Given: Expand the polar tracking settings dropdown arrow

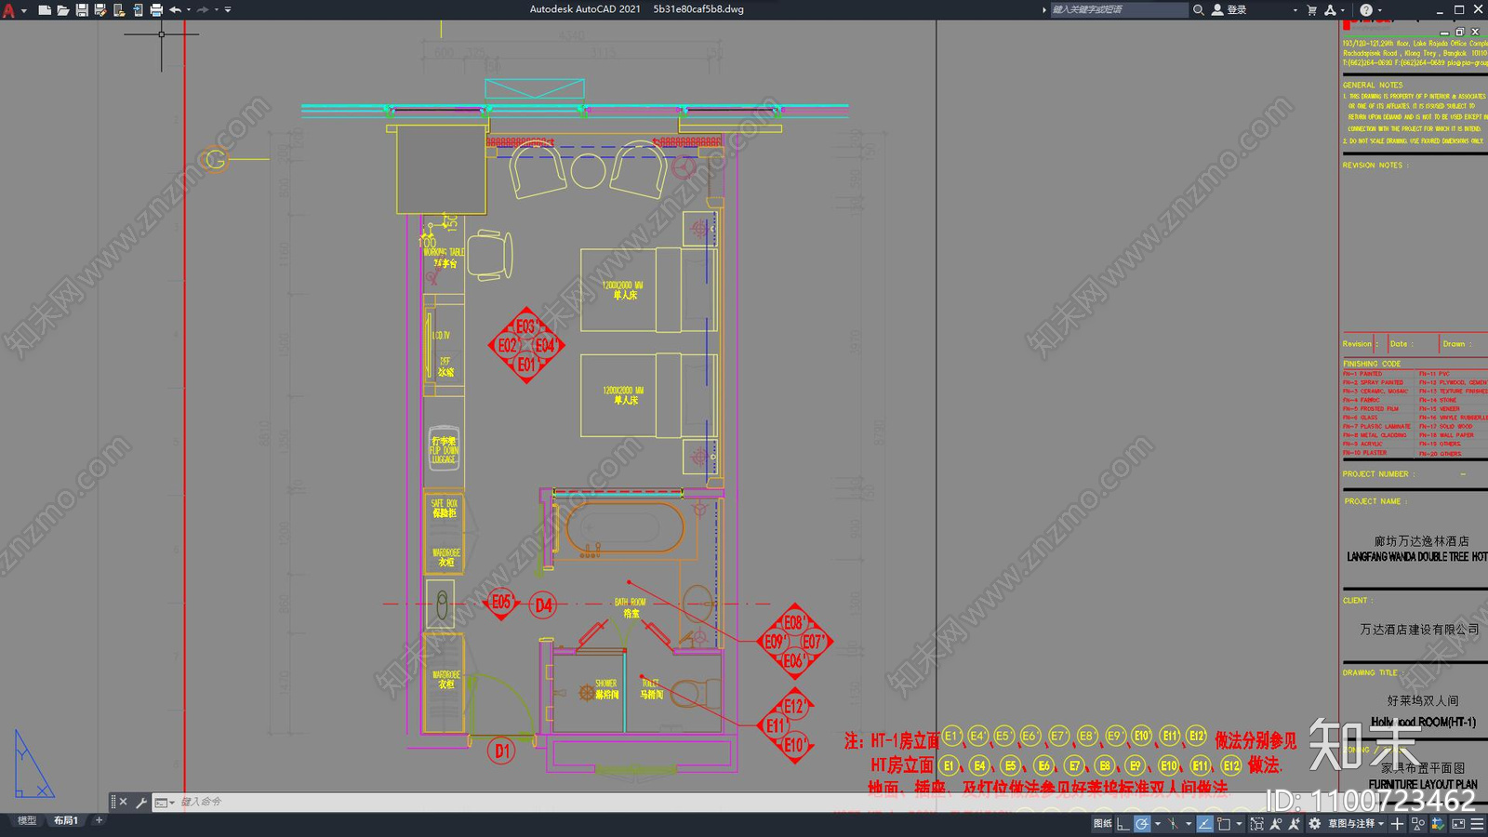Looking at the screenshot, I should [1158, 824].
